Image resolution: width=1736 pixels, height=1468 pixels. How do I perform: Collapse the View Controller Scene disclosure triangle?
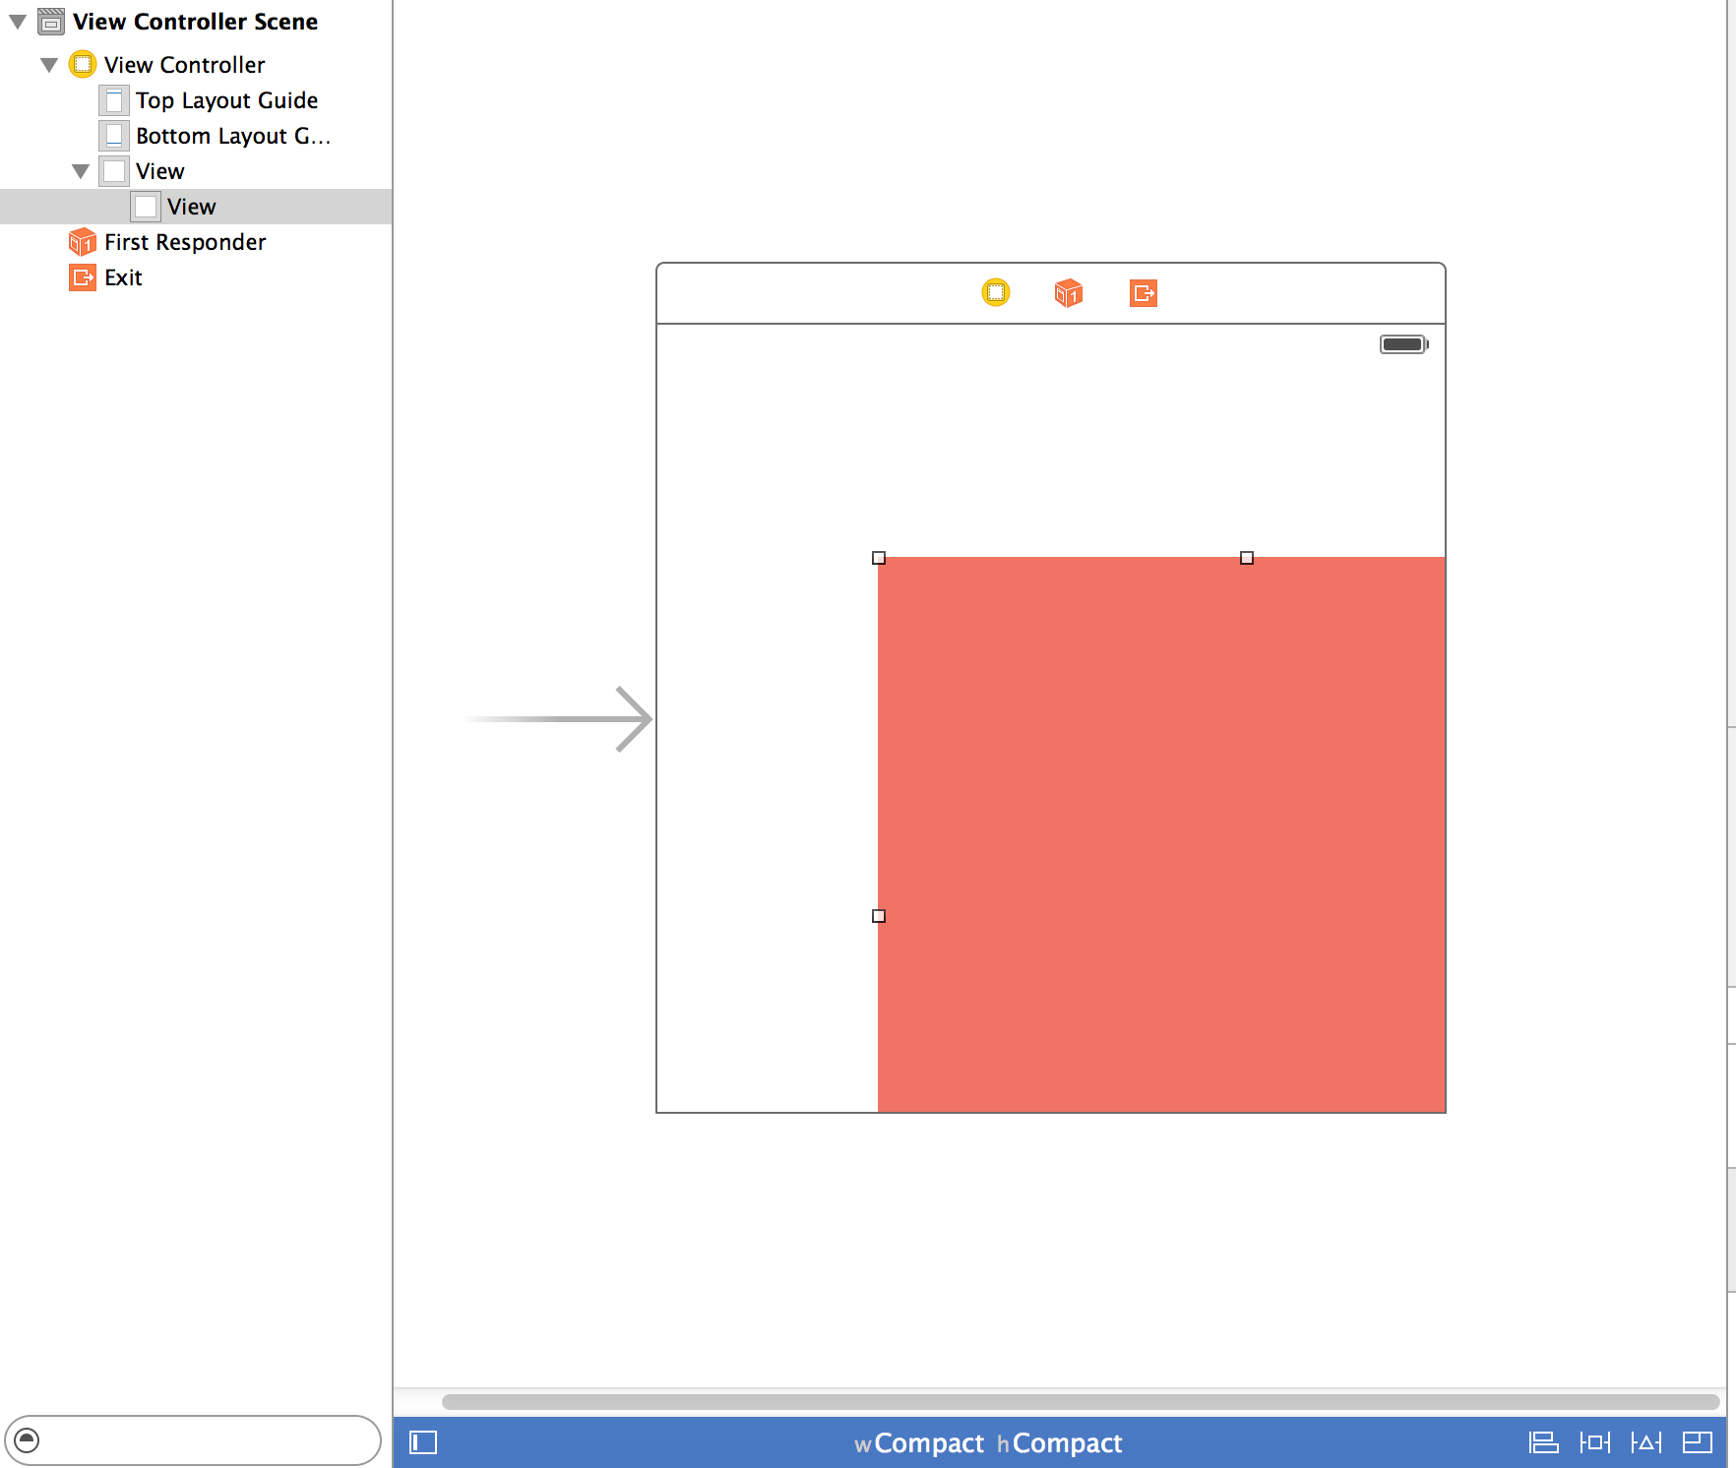coord(16,21)
